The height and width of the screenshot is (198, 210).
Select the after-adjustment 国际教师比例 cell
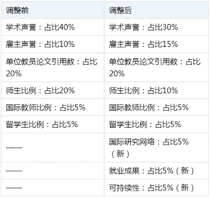click(x=156, y=107)
